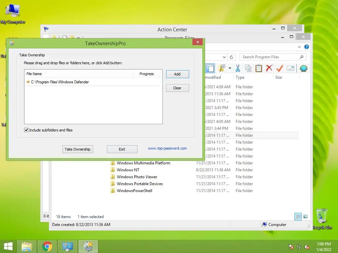Minimize the Program Files window
The height and width of the screenshot is (253, 338).
[x=283, y=37]
